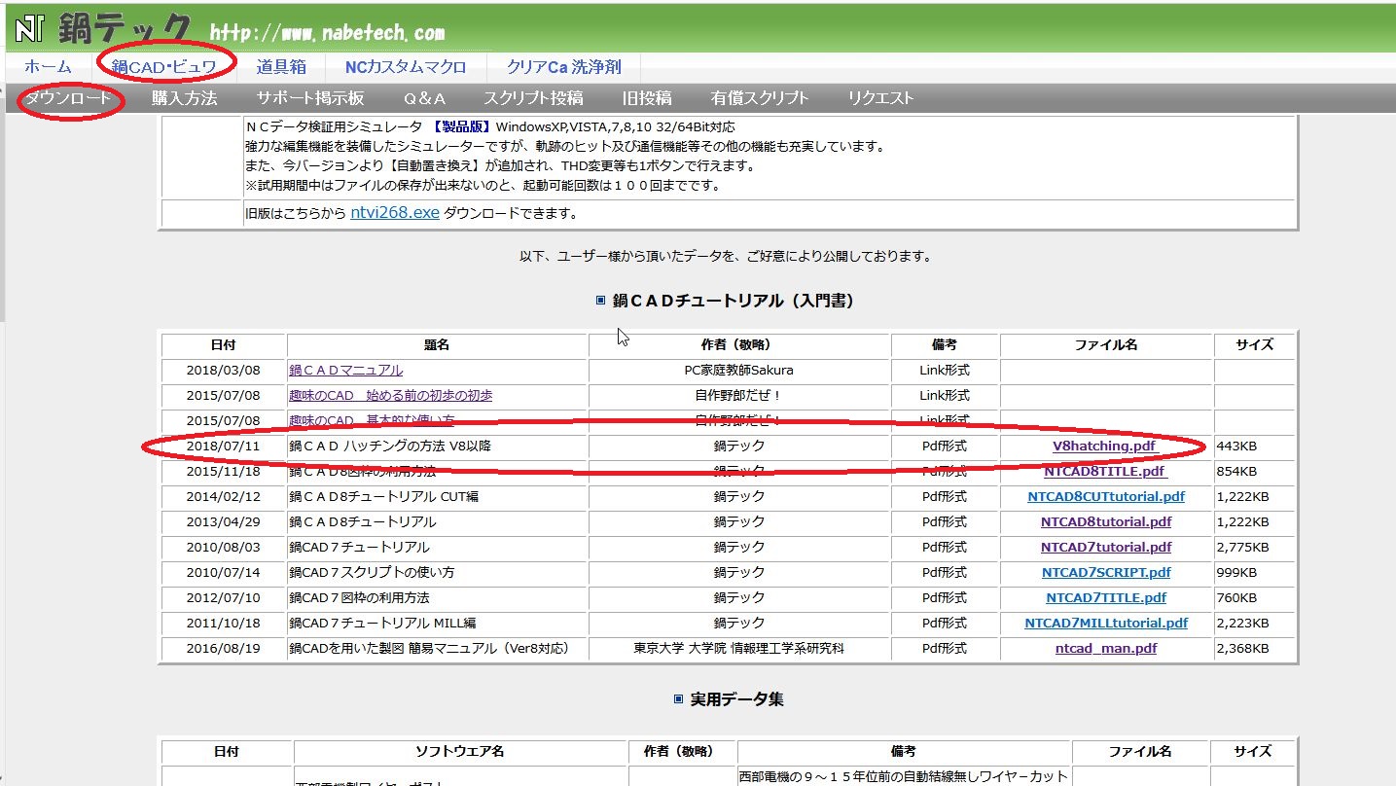Click the ダウンロード menu item
This screenshot has height=786, width=1396.
tap(68, 98)
